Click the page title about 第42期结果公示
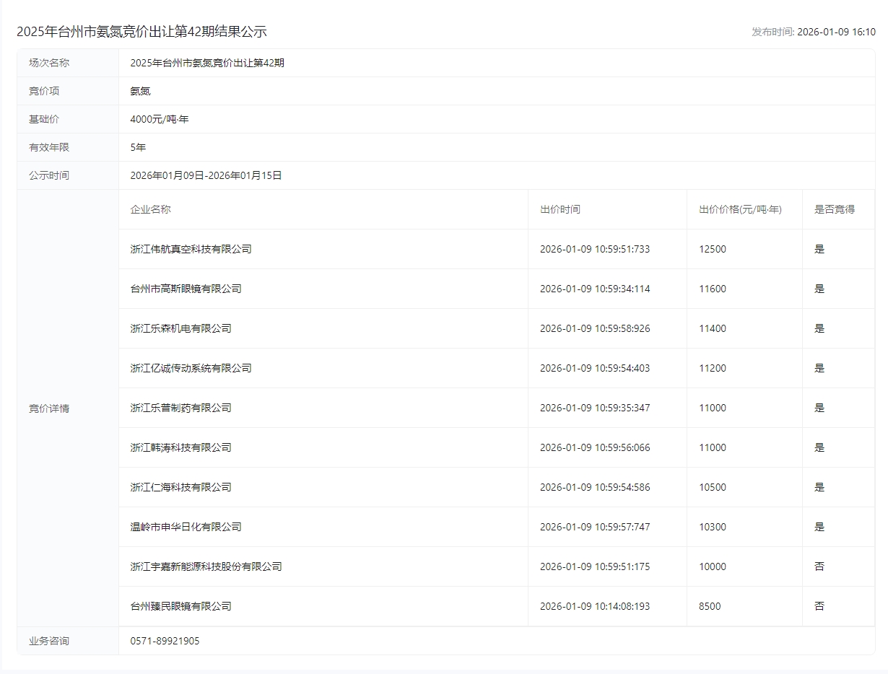888x674 pixels. pos(142,32)
